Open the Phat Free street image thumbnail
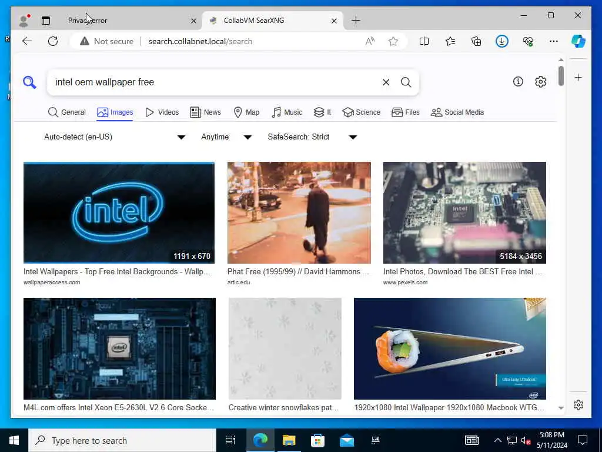This screenshot has width=602, height=452. tap(299, 212)
